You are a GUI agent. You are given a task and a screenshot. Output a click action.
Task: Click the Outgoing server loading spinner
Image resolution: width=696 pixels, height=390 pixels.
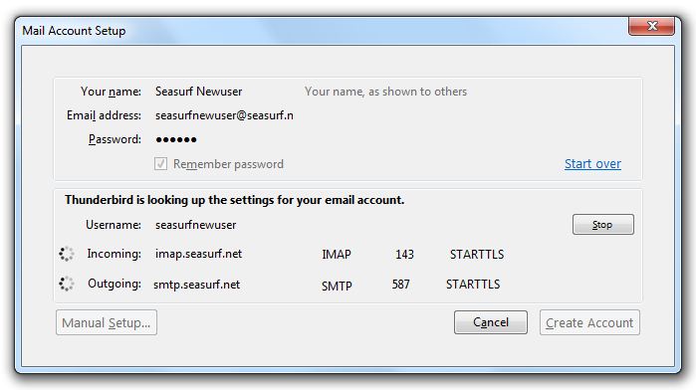[x=67, y=284]
